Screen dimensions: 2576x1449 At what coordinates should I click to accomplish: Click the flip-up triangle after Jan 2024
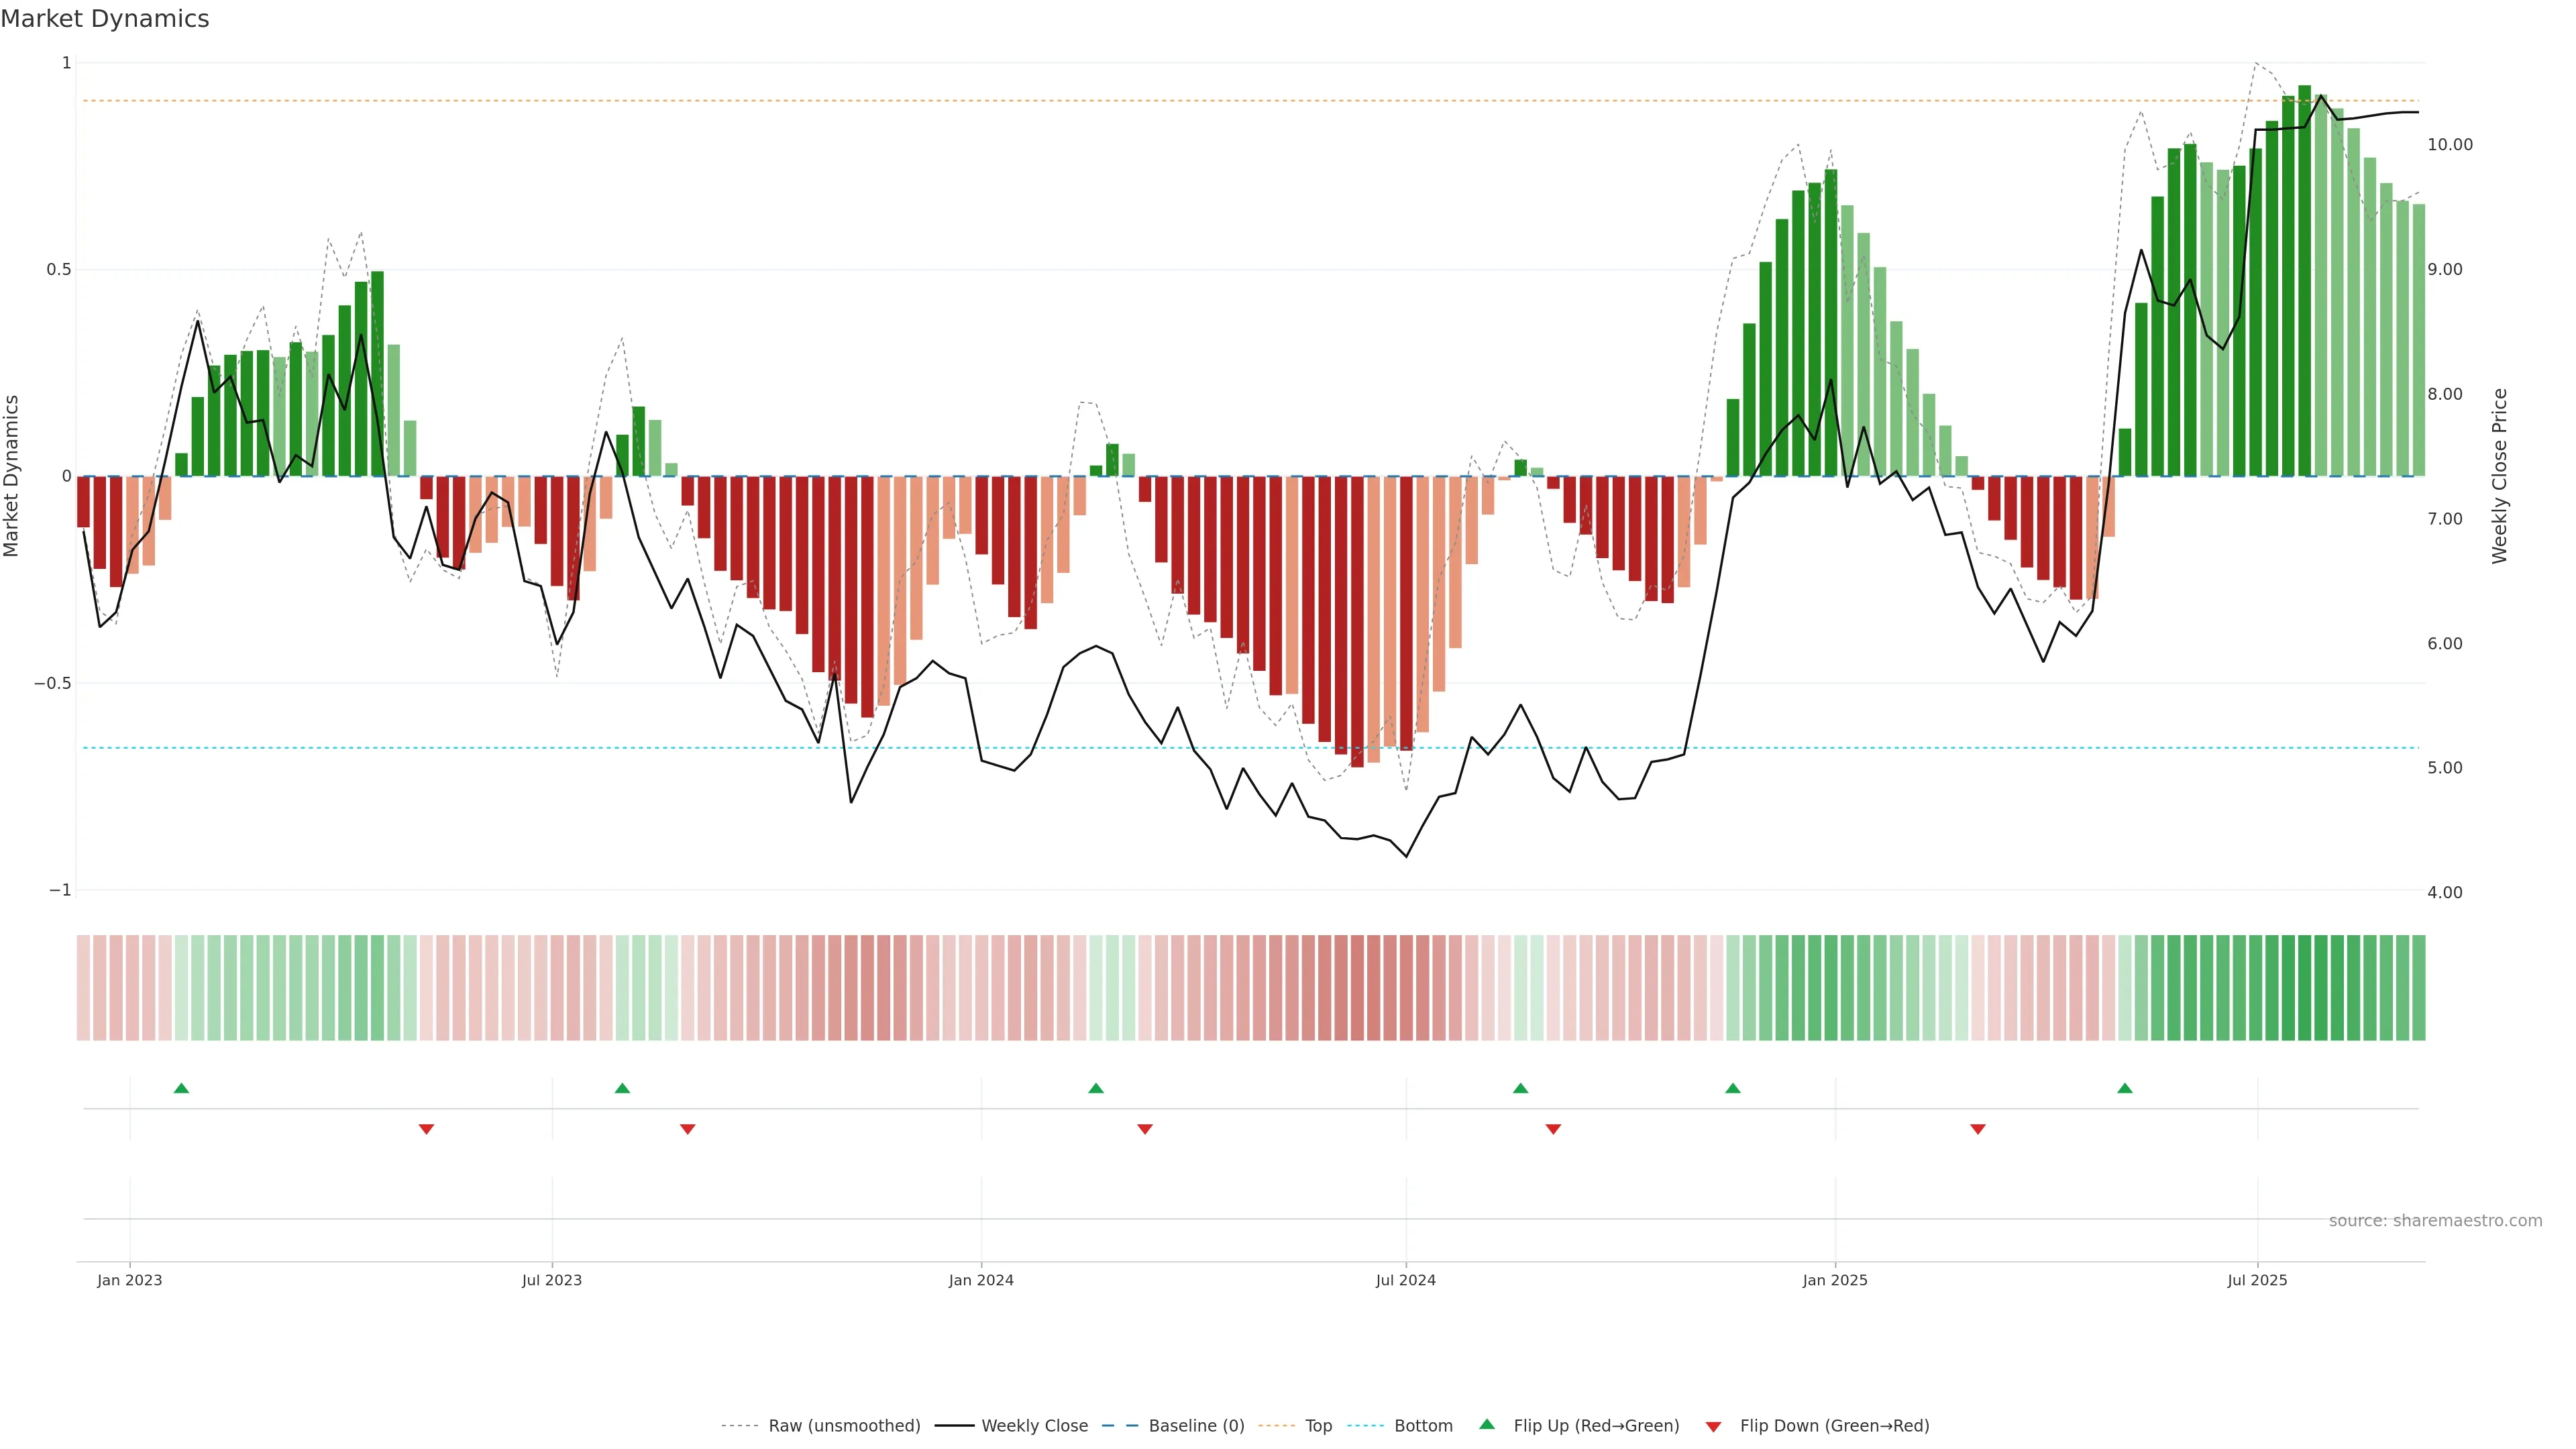click(x=1096, y=1088)
